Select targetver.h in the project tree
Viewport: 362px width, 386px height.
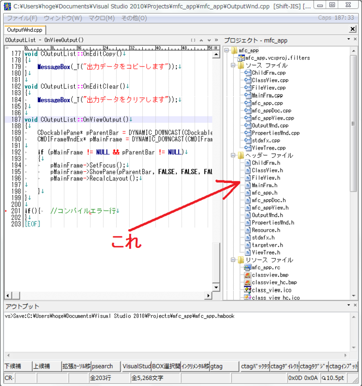pyautogui.click(x=268, y=245)
